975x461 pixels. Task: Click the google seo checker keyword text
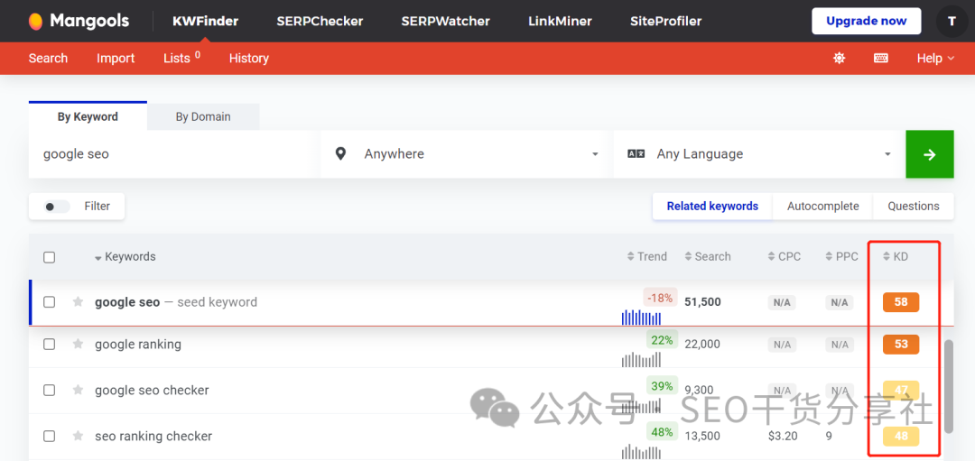tap(152, 390)
